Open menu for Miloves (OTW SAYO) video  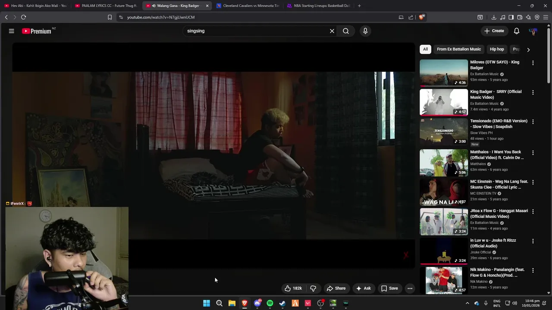tap(533, 63)
